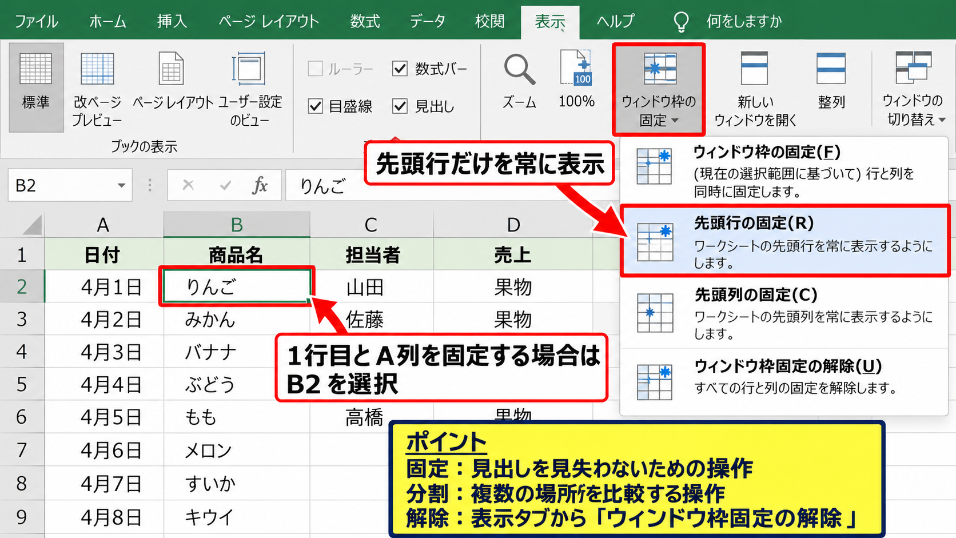Uncheck the 数式バー formula bar checkbox
Screen dimensions: 956x538
point(400,69)
